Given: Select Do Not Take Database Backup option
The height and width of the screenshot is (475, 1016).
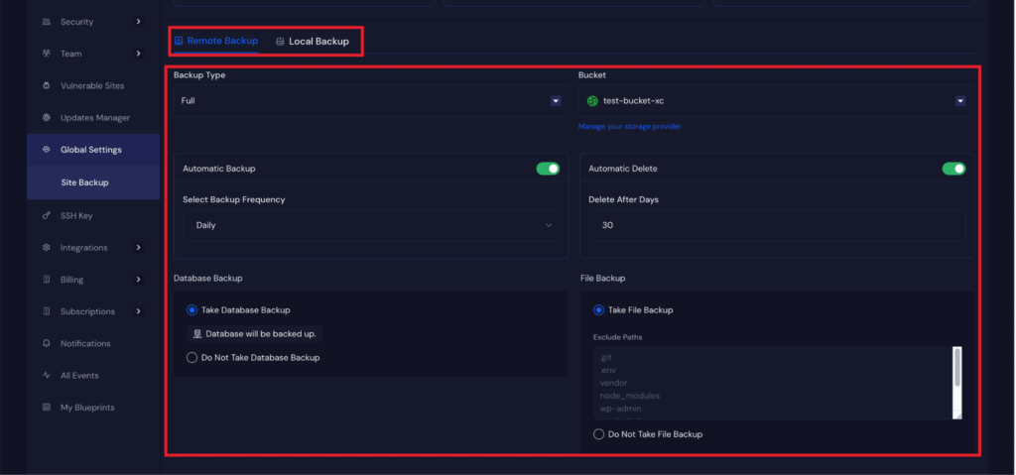Looking at the screenshot, I should (192, 357).
